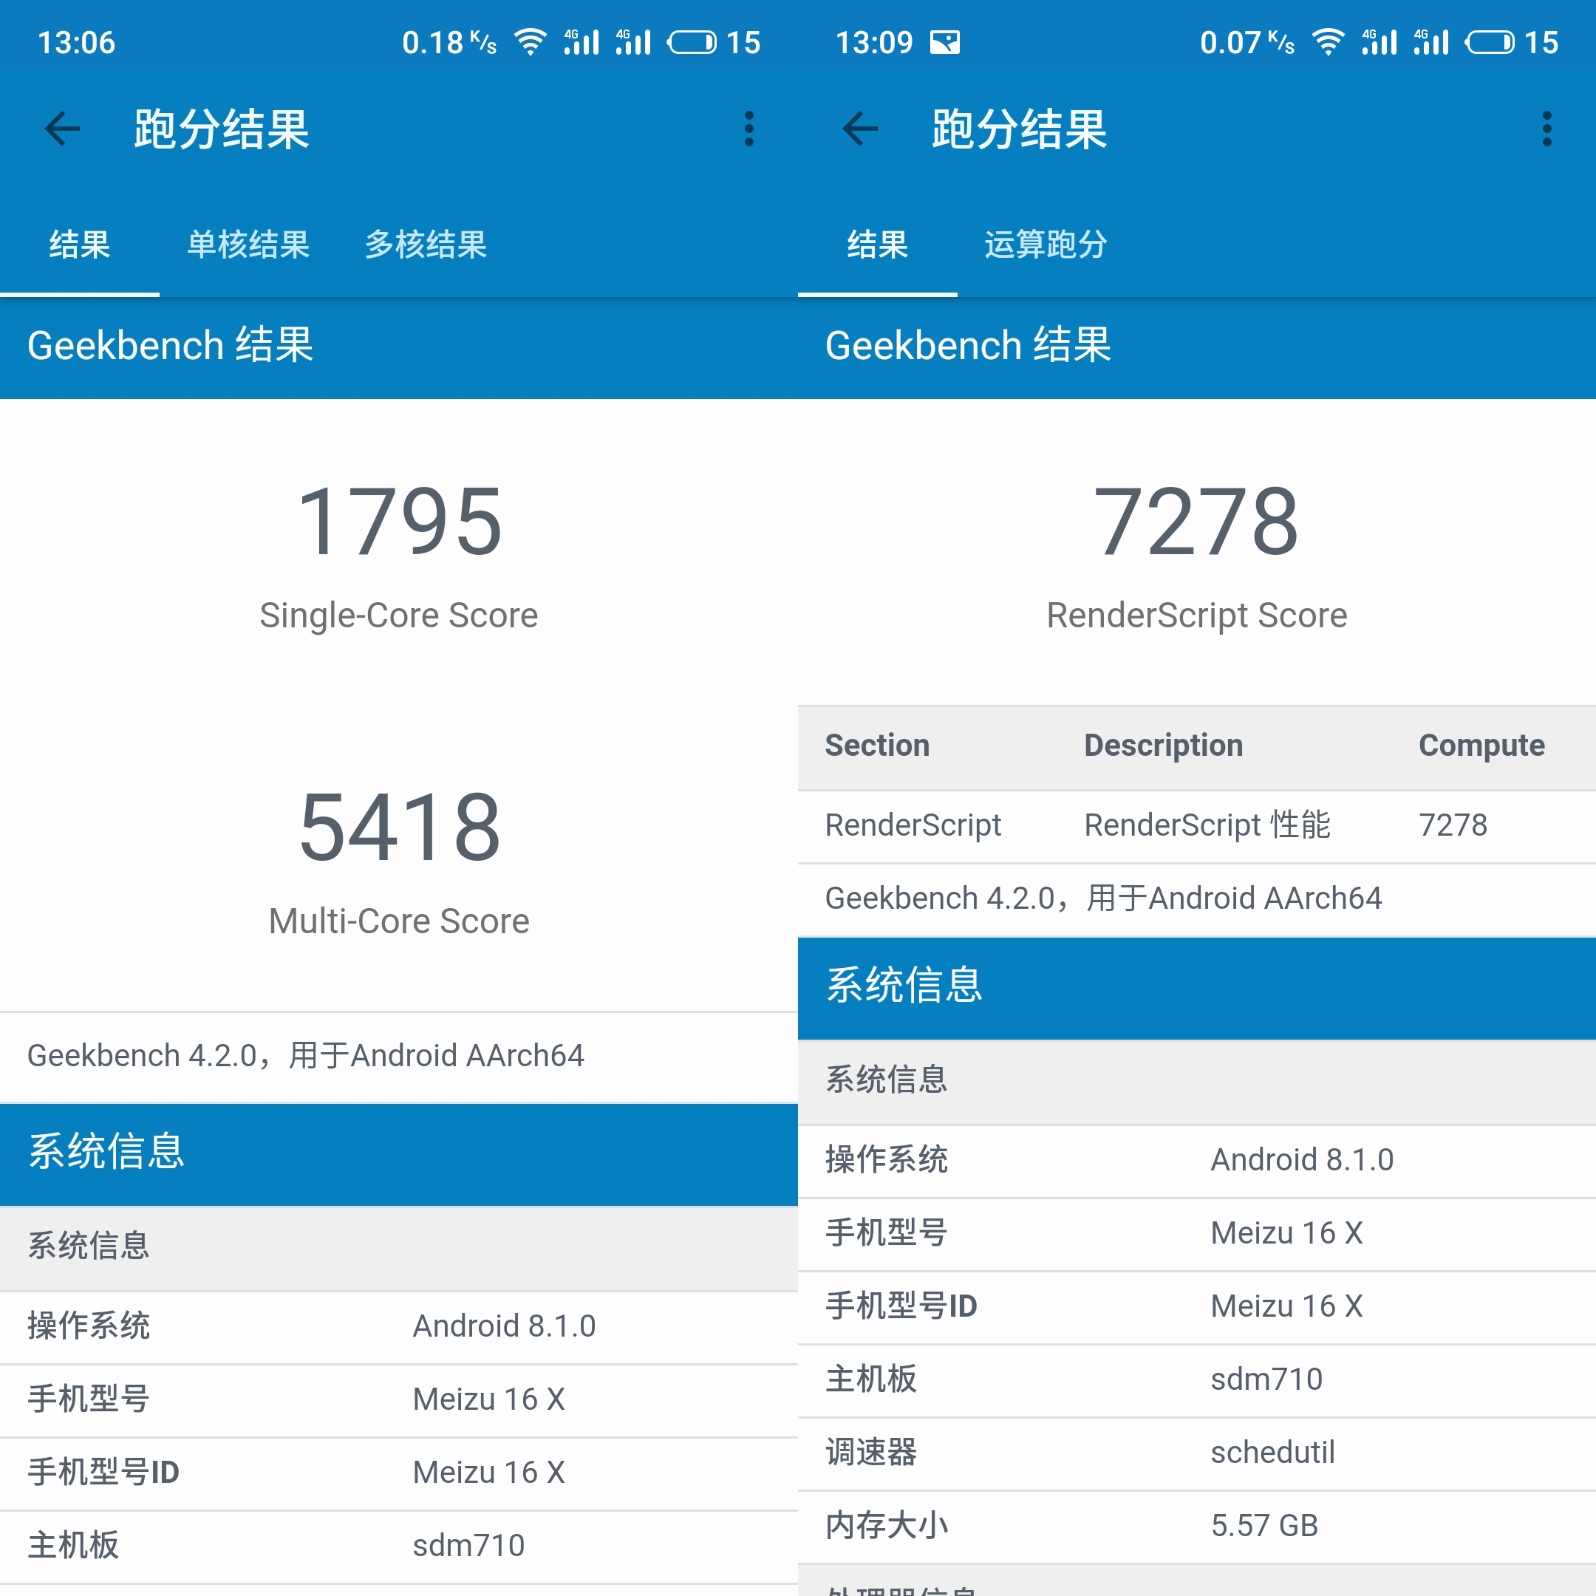The image size is (1596, 1596).
Task: Tap the Geekbench 结果 heading in the left screen
Action: (x=170, y=344)
